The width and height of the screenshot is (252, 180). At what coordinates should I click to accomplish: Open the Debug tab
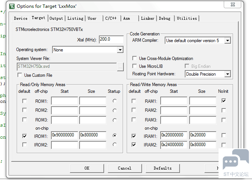(165, 18)
